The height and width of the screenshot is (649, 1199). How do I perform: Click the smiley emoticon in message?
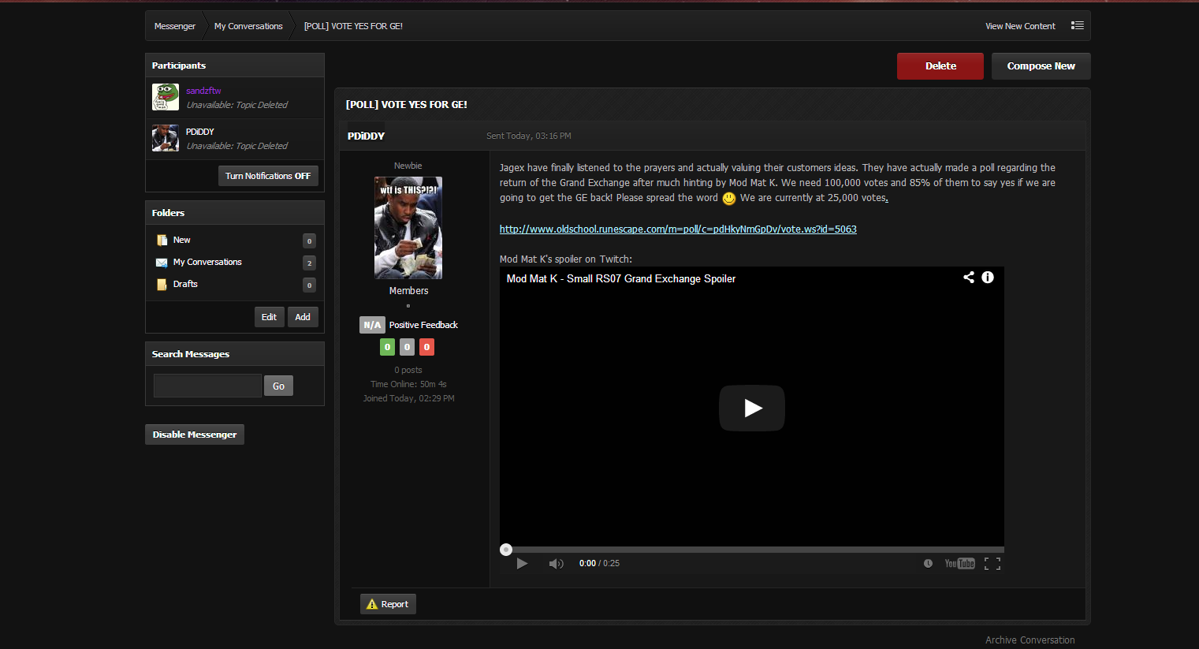click(729, 198)
